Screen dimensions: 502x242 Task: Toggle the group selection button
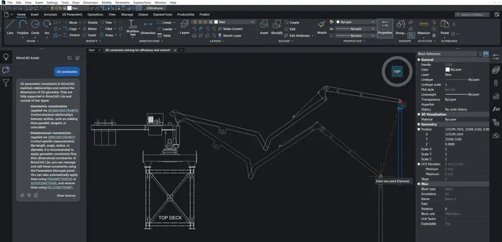coord(411,35)
